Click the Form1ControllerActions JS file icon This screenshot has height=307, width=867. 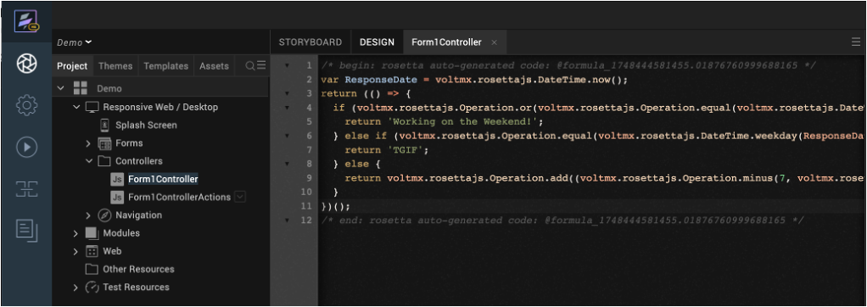coord(117,197)
